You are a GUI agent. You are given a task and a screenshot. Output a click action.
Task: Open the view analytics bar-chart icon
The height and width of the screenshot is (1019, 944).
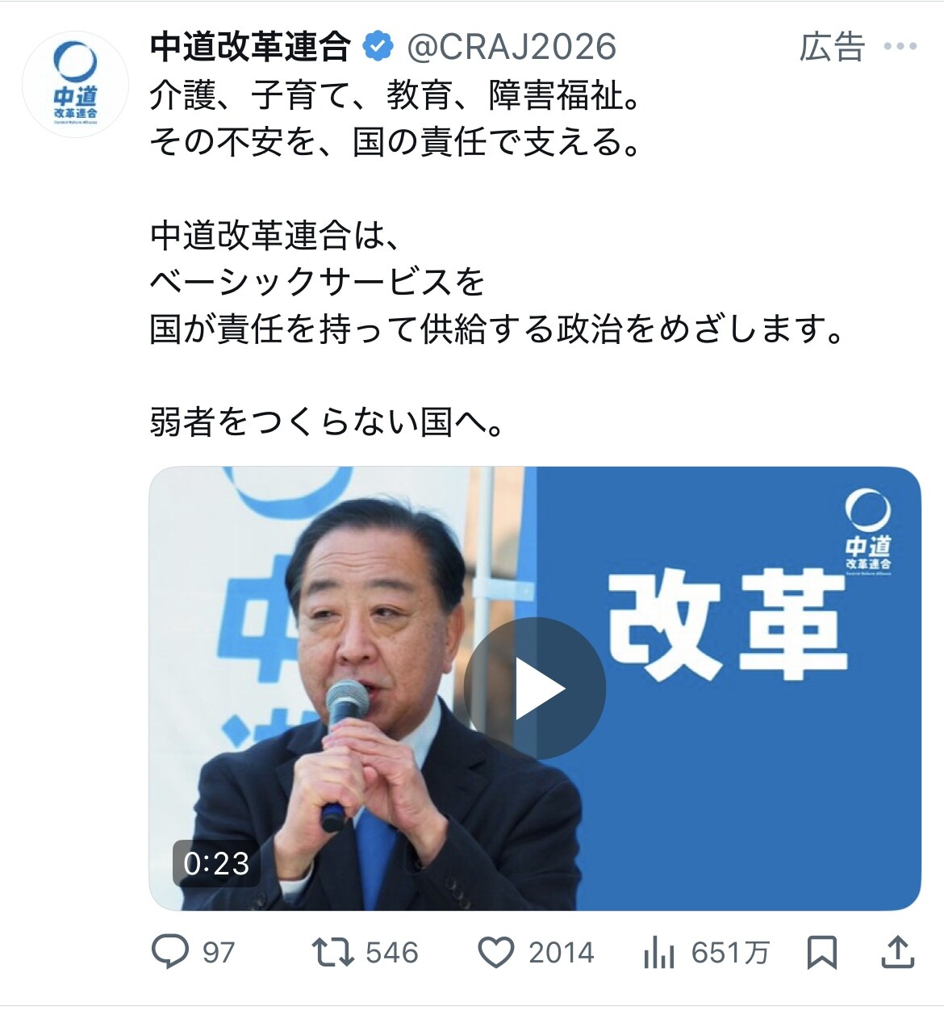(659, 954)
